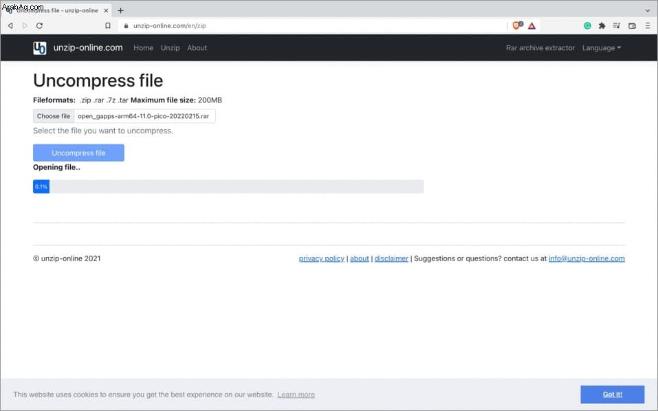
Task: Open the Grammarly extension icon
Action: point(587,25)
